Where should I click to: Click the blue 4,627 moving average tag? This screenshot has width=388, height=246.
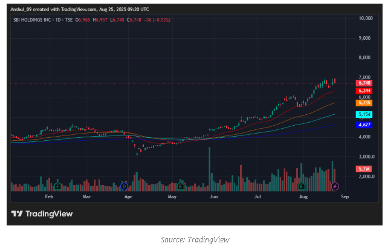(x=364, y=125)
